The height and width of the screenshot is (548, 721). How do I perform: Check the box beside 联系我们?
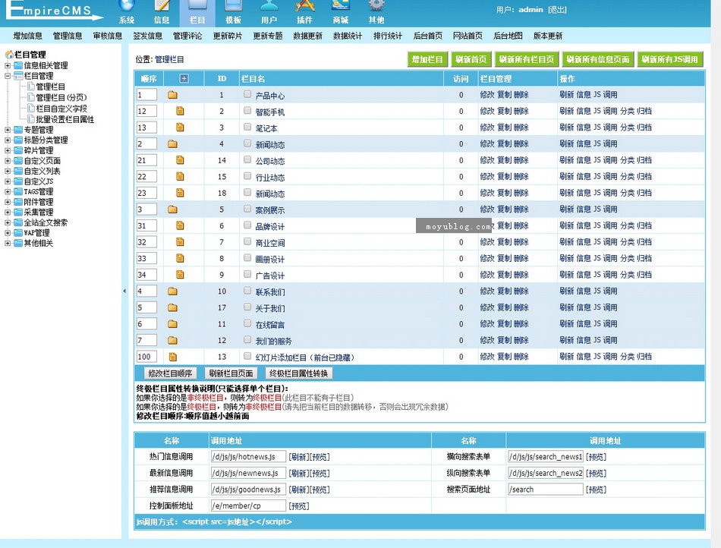(247, 291)
